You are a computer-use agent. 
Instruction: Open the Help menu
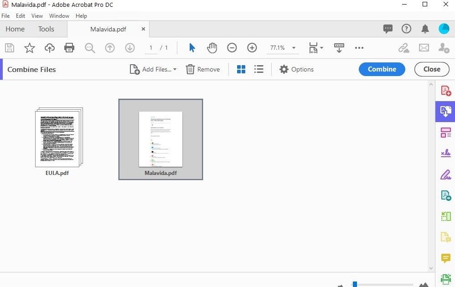pyautogui.click(x=81, y=15)
